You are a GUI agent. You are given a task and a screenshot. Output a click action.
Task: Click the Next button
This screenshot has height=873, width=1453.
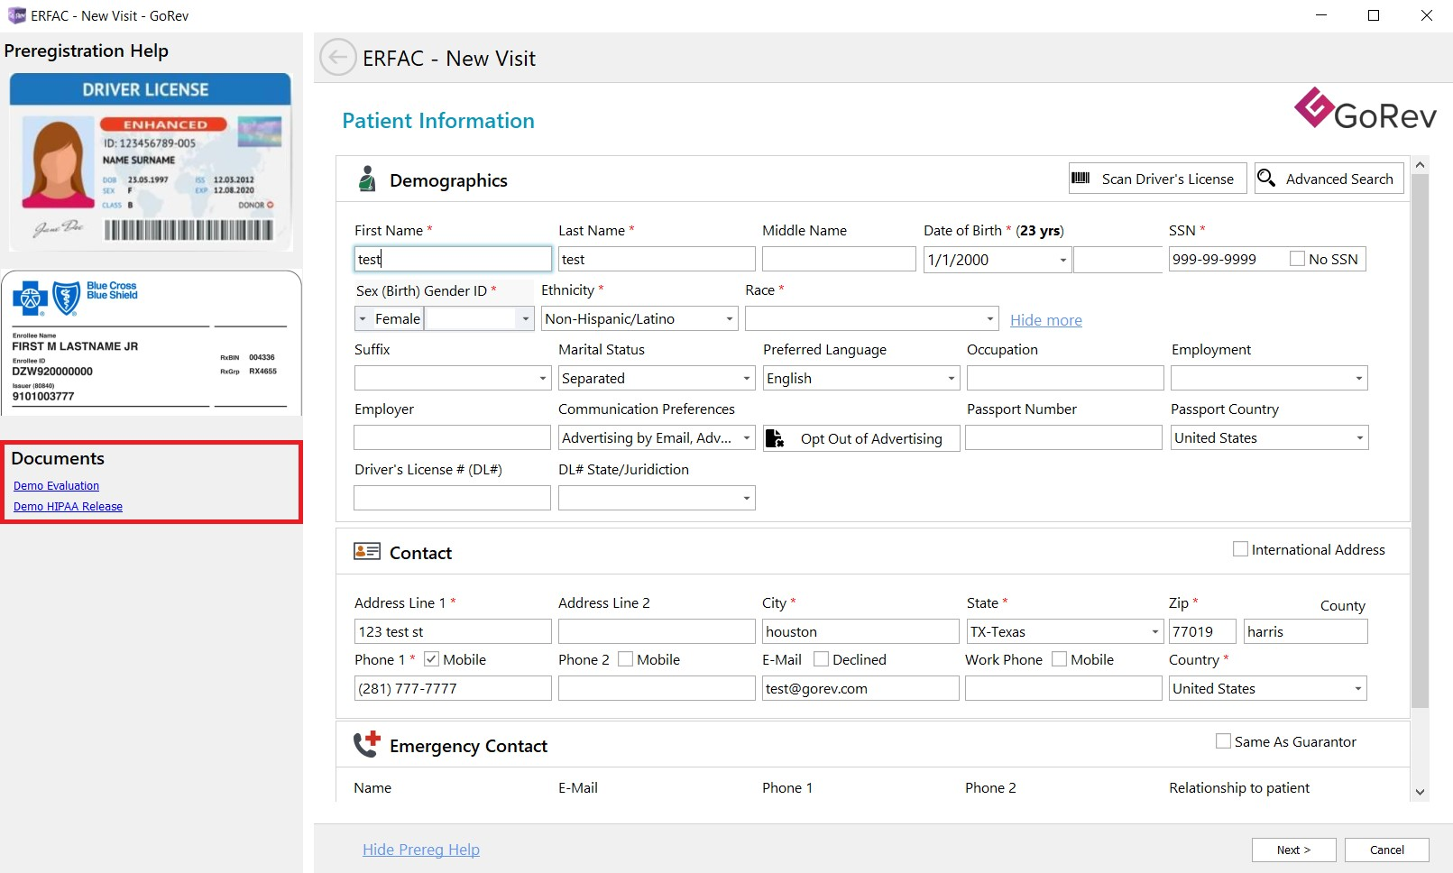point(1293,850)
